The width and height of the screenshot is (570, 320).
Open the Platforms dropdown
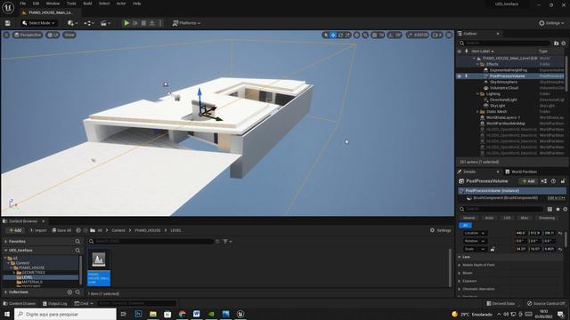pyautogui.click(x=186, y=23)
